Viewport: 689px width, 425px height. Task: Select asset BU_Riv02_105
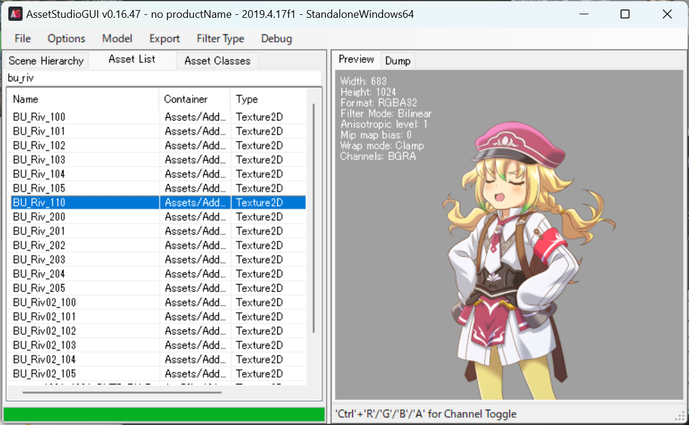point(45,374)
